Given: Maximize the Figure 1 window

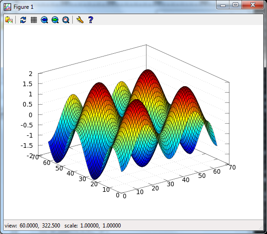Looking at the screenshot, I should pyautogui.click(x=235, y=5).
